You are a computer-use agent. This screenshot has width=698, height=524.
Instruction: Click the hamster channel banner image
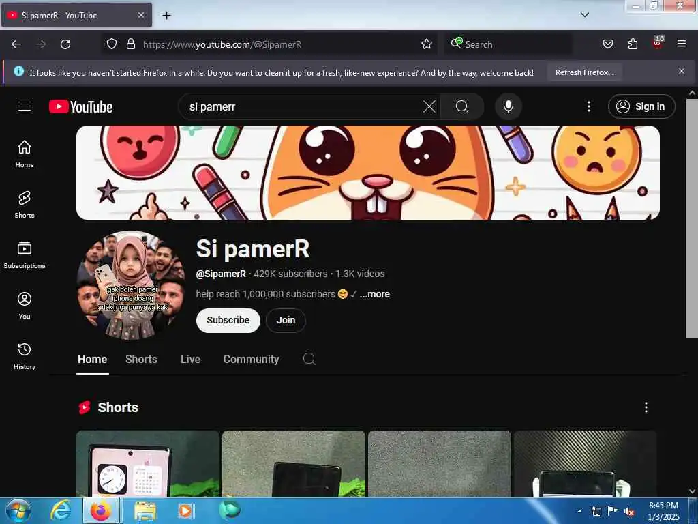point(367,173)
